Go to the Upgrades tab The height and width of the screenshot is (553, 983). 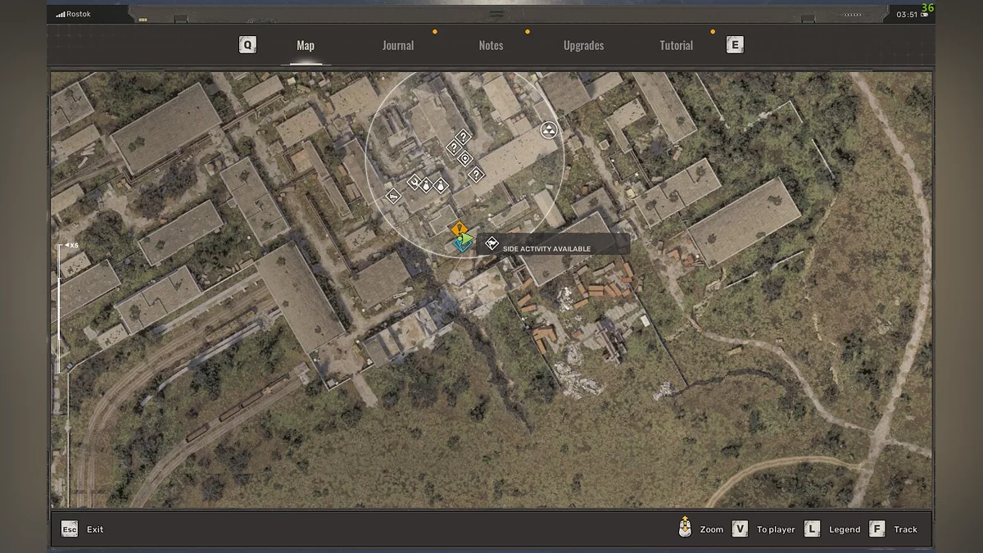[x=583, y=46]
